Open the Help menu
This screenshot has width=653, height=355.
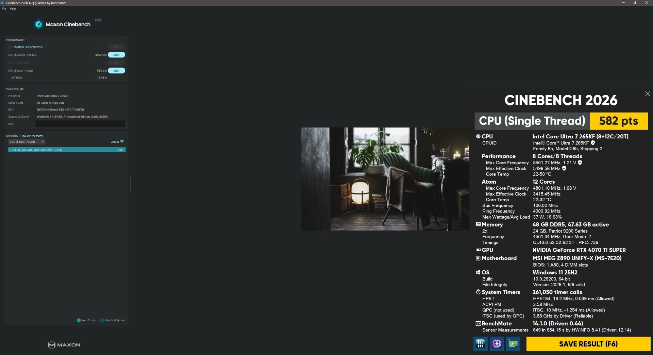(x=13, y=9)
